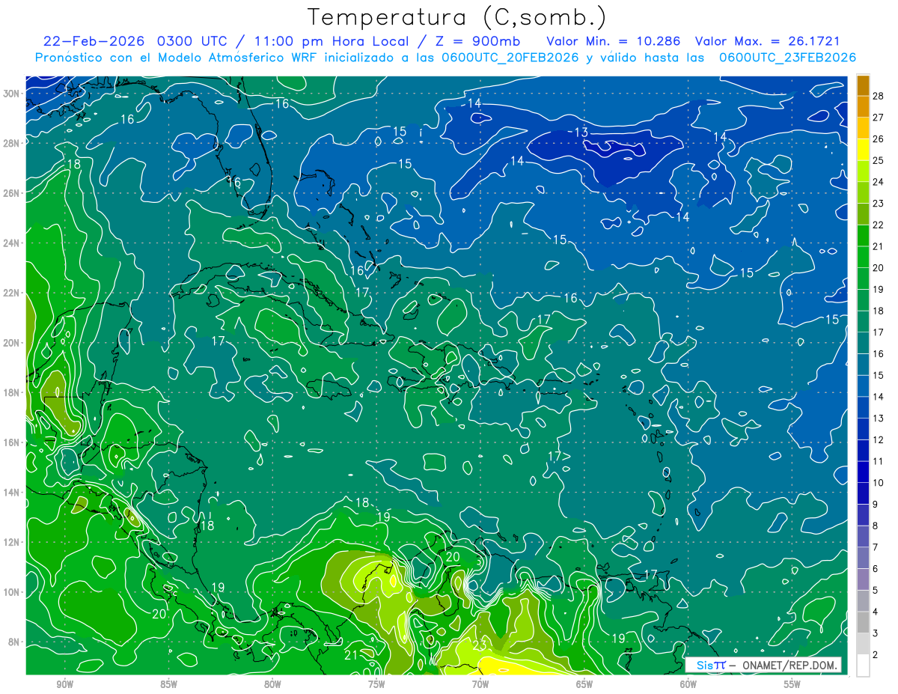This screenshot has height=694, width=898.
Task: Click the dark blue swatch between 10 and 11
Action: (x=863, y=472)
